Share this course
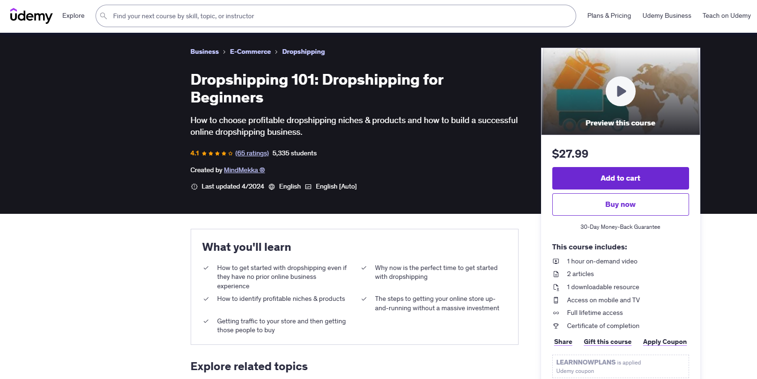The image size is (757, 379). coord(563,342)
